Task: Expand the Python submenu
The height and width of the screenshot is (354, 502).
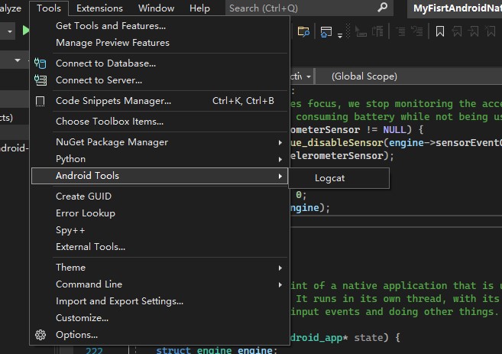Action: [x=160, y=159]
